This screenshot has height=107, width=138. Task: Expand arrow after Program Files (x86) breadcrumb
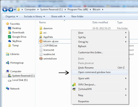coord(90,9)
